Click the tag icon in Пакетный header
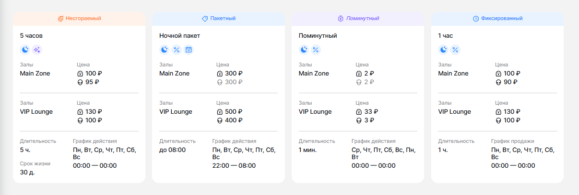579x195 pixels. coord(205,19)
